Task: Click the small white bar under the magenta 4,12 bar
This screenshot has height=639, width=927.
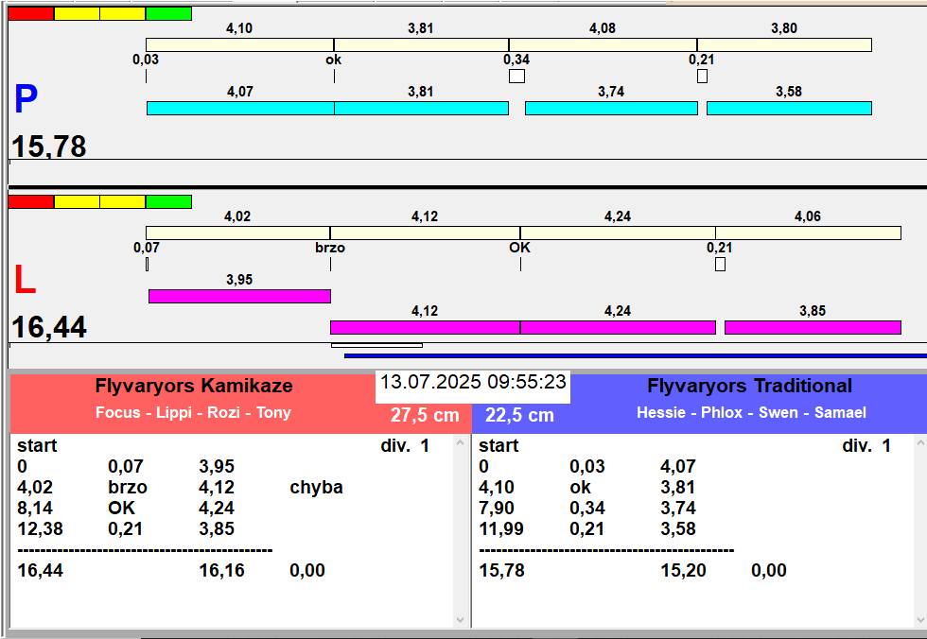Action: click(376, 345)
